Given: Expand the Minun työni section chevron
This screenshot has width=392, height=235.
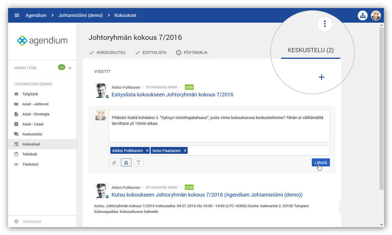Looking at the screenshot, I should coord(70,68).
